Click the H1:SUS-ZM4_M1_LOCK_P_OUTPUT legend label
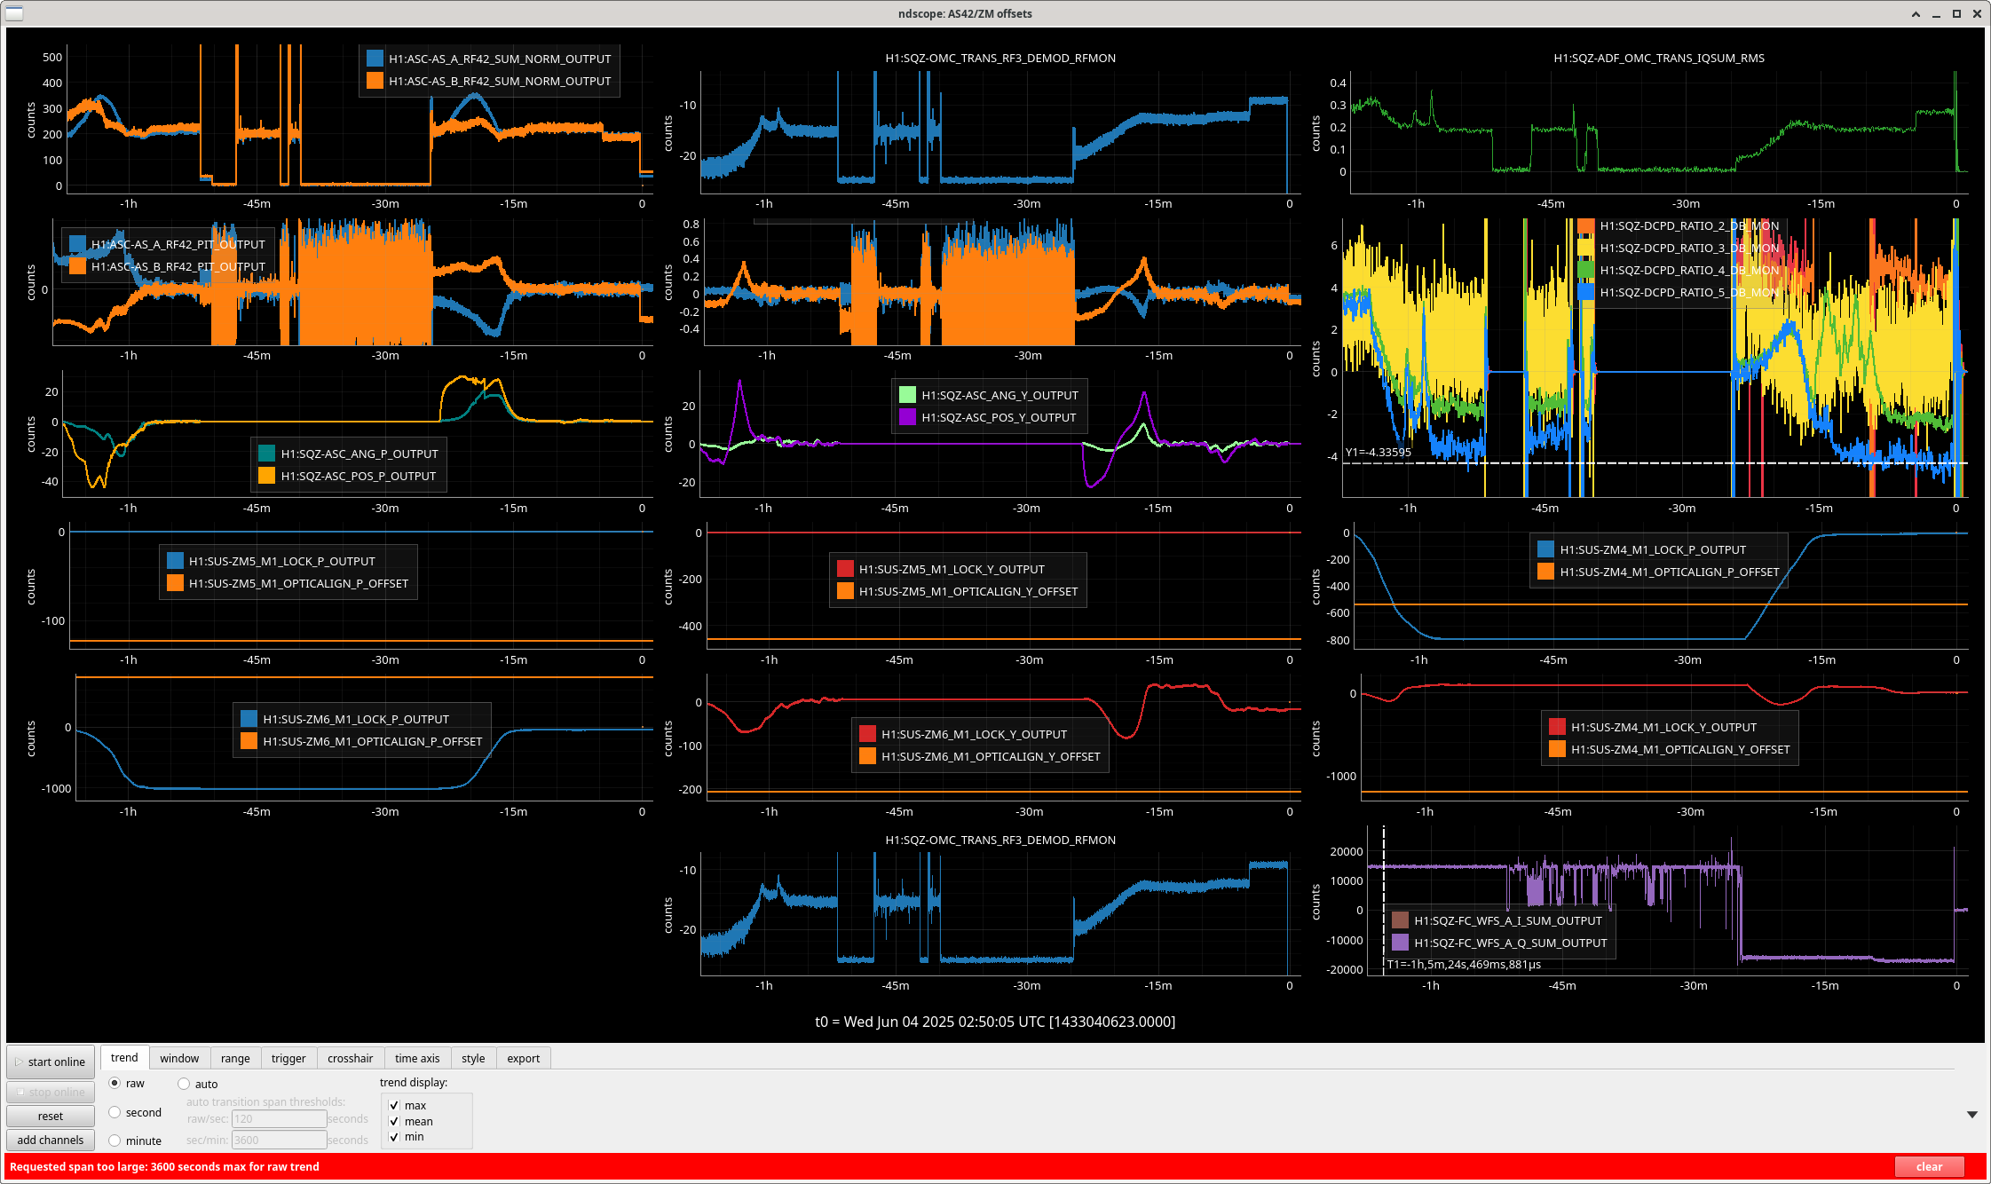1991x1184 pixels. (x=1653, y=549)
